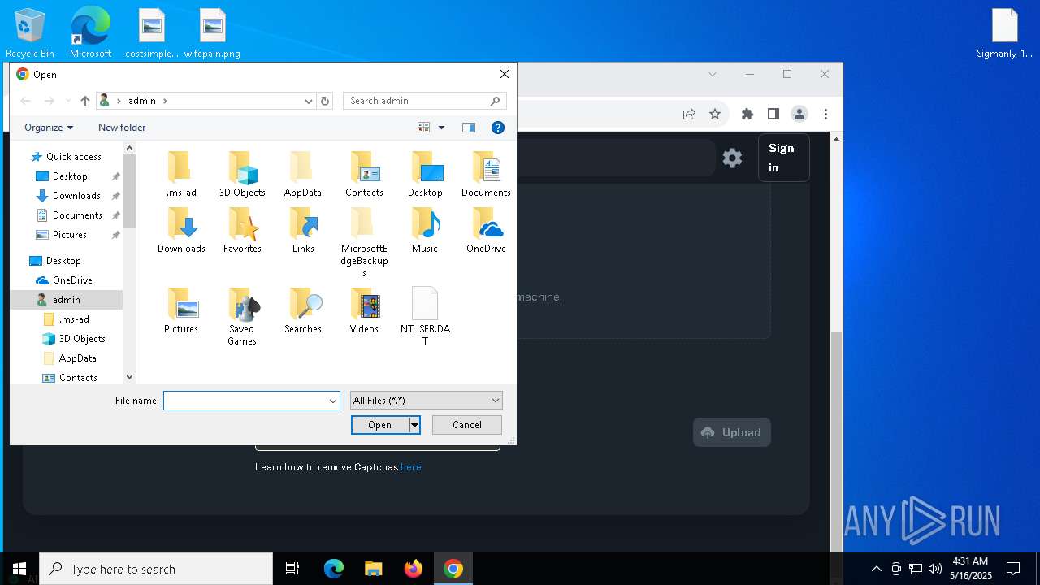This screenshot has height=585, width=1040.
Task: Select the OneDrive folder in file list
Action: tap(486, 230)
